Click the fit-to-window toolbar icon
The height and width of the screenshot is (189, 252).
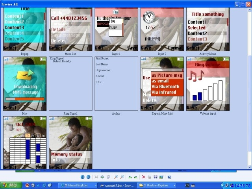[96, 177]
